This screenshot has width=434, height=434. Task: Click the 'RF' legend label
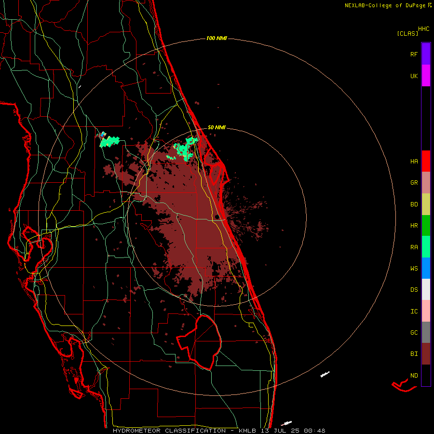(x=414, y=54)
